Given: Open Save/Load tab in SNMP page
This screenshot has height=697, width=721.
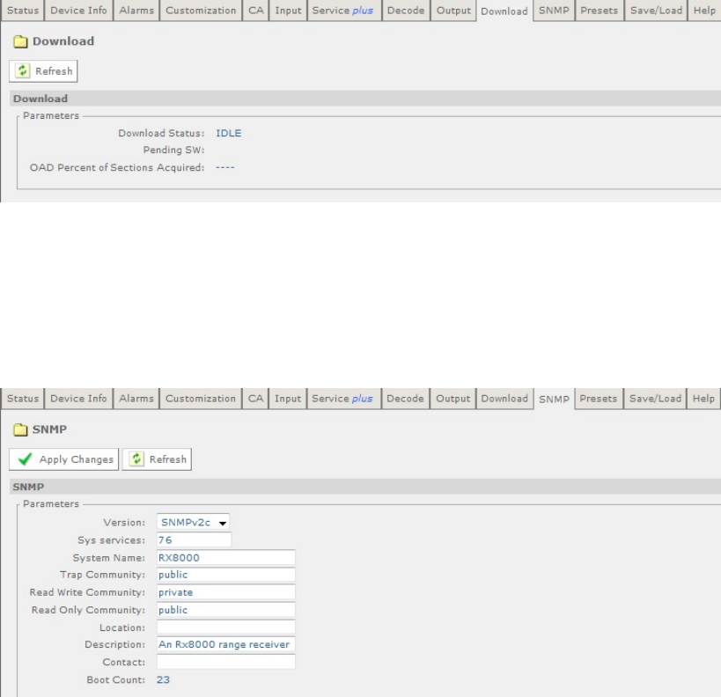Looking at the screenshot, I should [655, 398].
